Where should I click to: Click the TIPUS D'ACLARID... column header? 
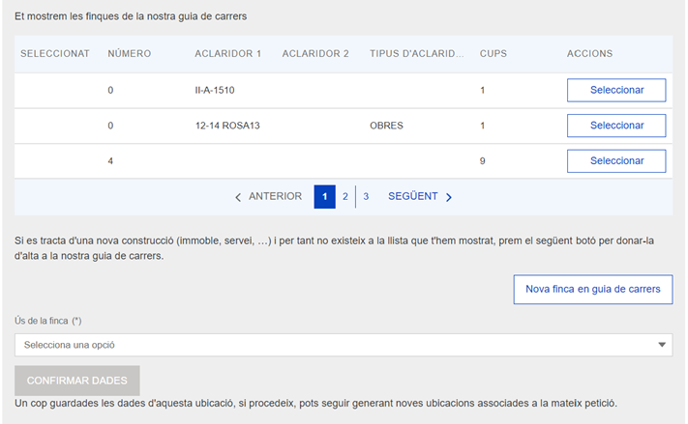pyautogui.click(x=416, y=54)
